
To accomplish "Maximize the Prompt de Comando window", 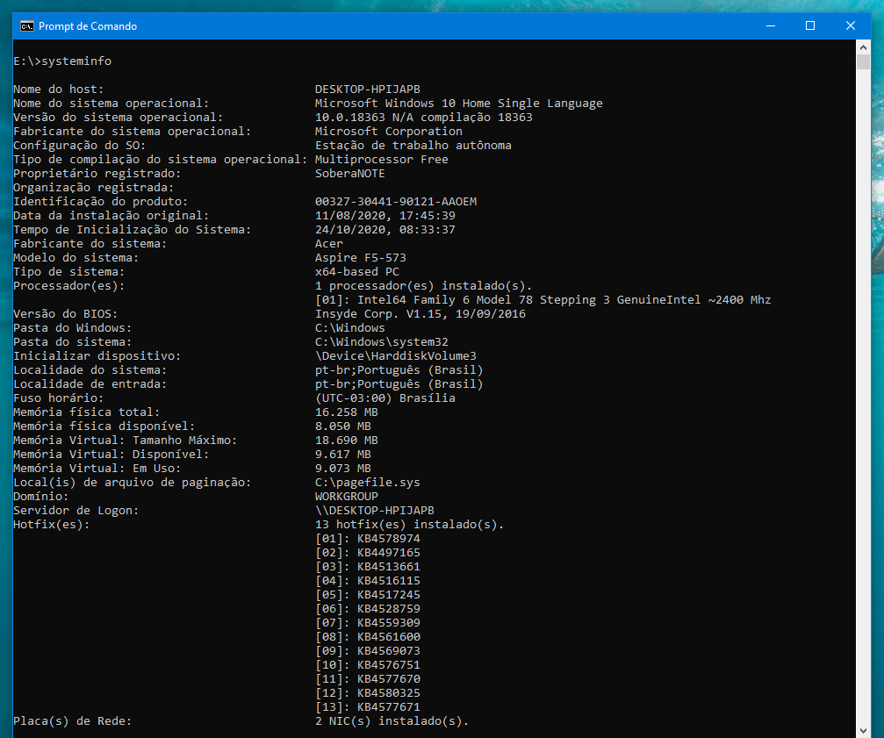I will coord(810,26).
